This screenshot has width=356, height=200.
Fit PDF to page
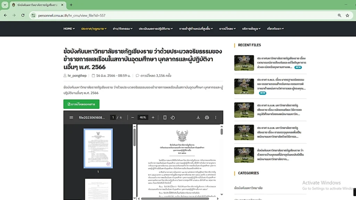coord(165,117)
